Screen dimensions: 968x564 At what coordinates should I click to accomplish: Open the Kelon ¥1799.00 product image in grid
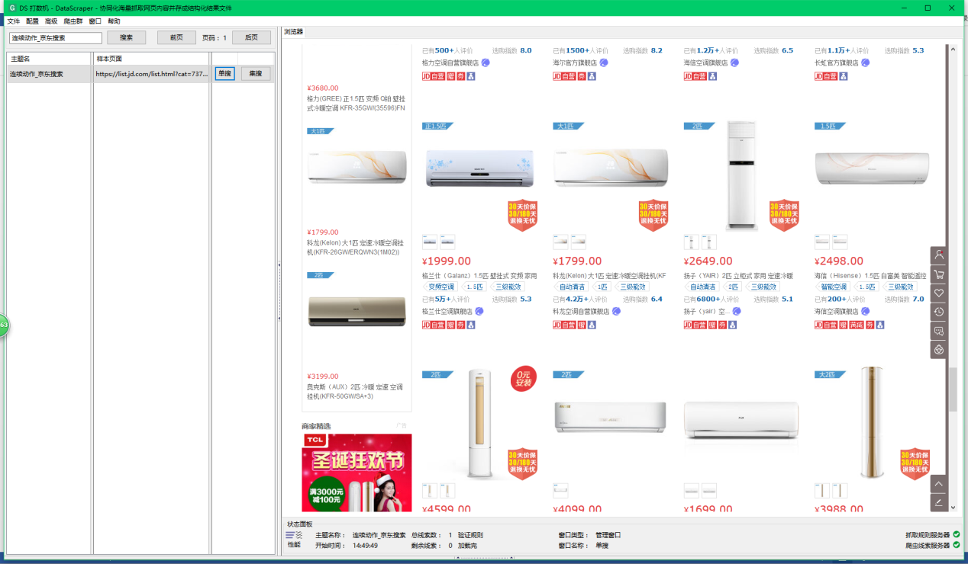[x=610, y=168]
